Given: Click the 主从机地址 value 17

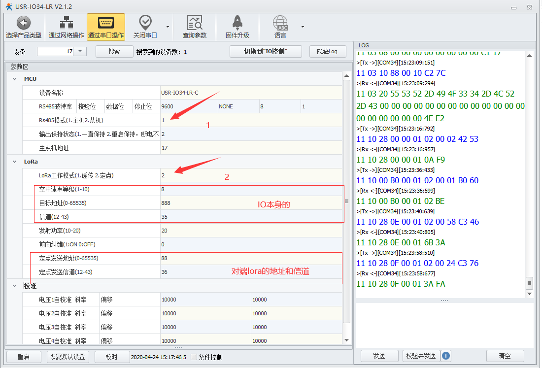Looking at the screenshot, I should [x=251, y=148].
